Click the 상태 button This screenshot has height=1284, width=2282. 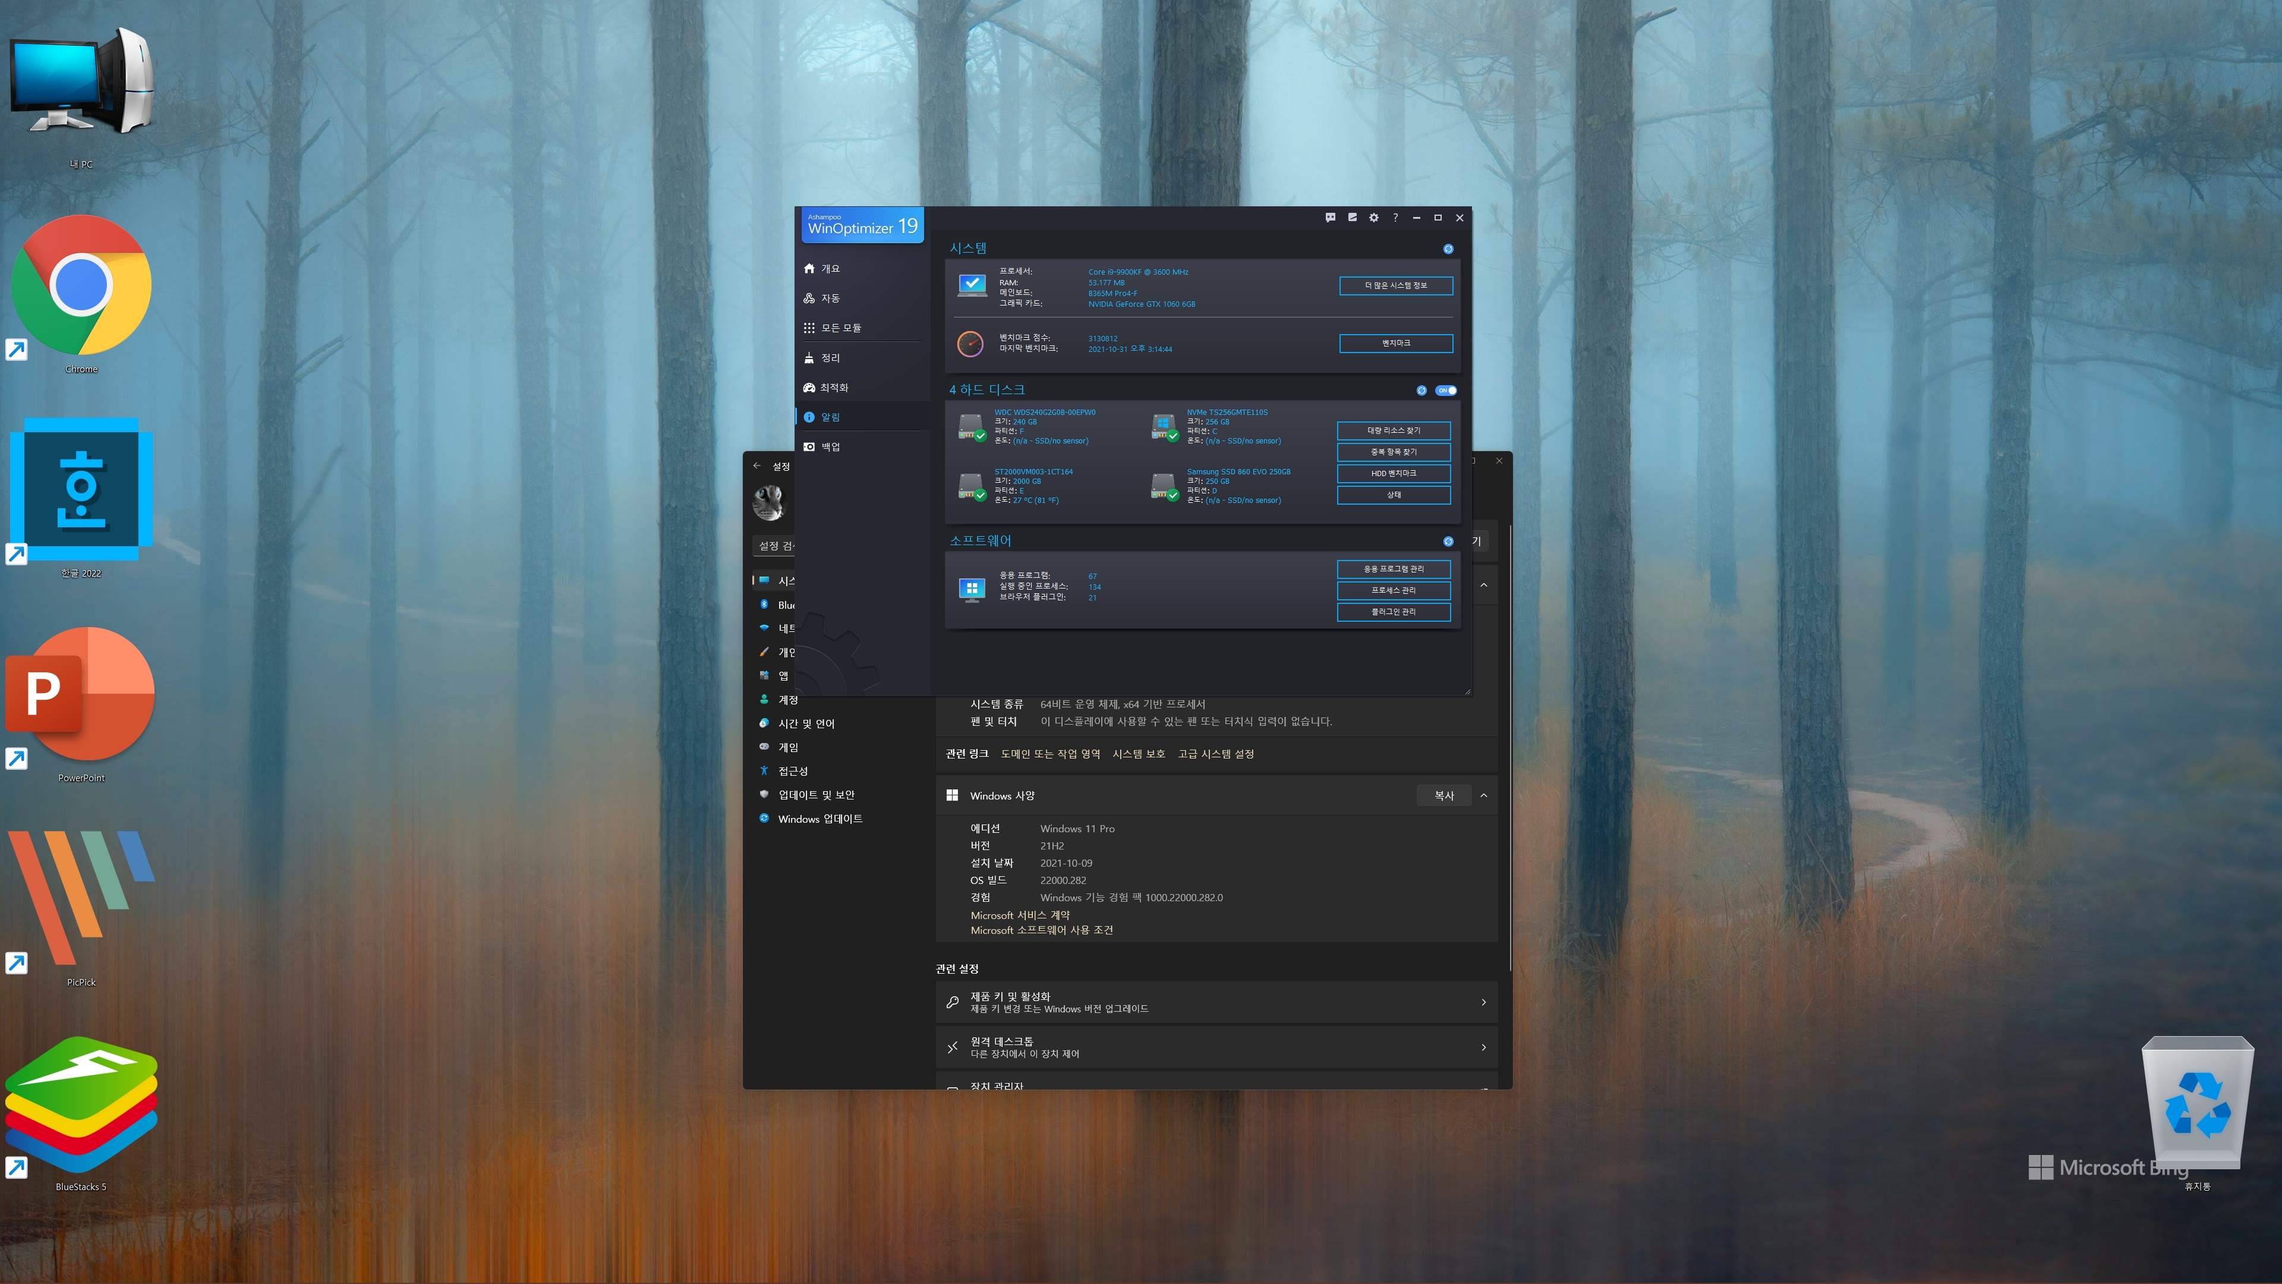click(1394, 495)
